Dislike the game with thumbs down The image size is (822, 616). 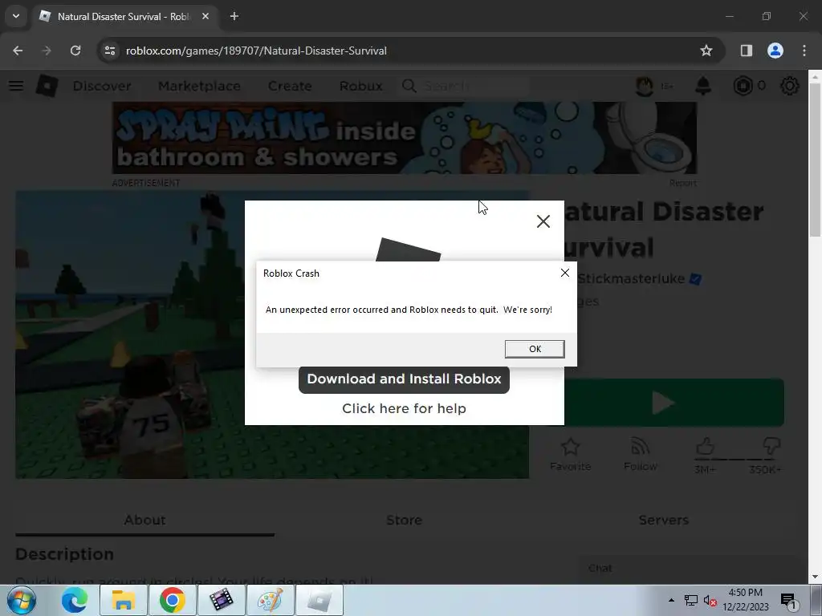click(771, 447)
